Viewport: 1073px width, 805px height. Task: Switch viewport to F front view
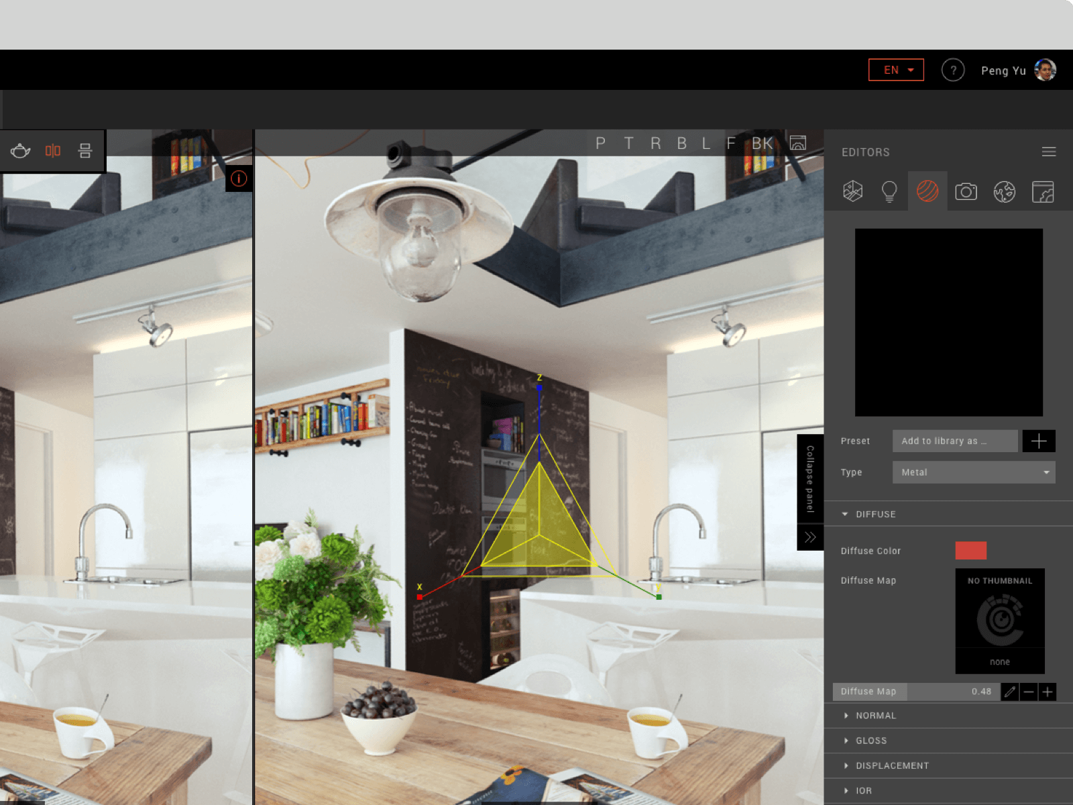tap(731, 144)
